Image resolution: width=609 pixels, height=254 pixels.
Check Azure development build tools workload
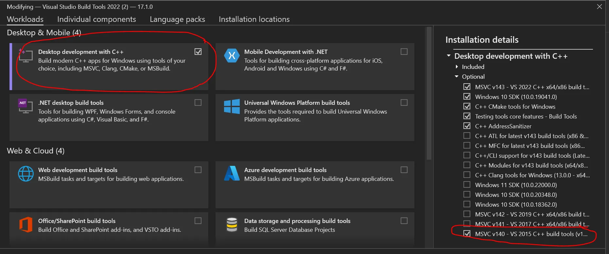[404, 170]
